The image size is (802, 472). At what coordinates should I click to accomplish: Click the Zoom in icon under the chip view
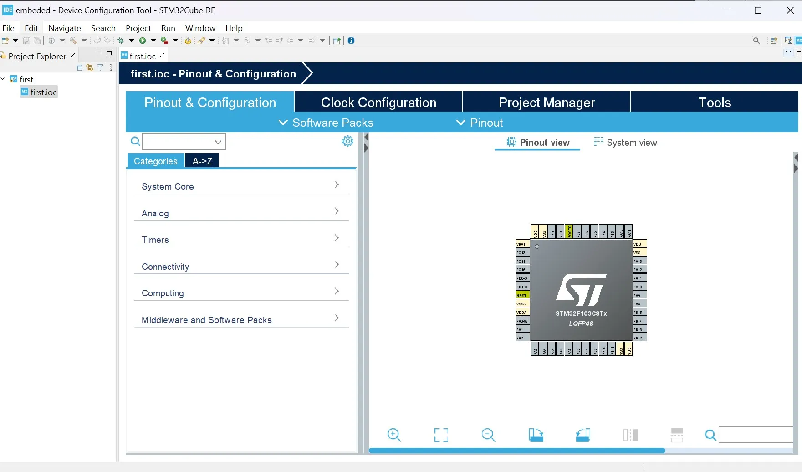tap(394, 435)
